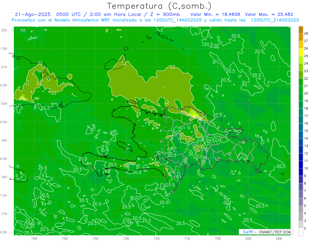This screenshot has width=313, height=242.
Task: Click the '22N' latitude axis label
Action: (x=4, y=30)
